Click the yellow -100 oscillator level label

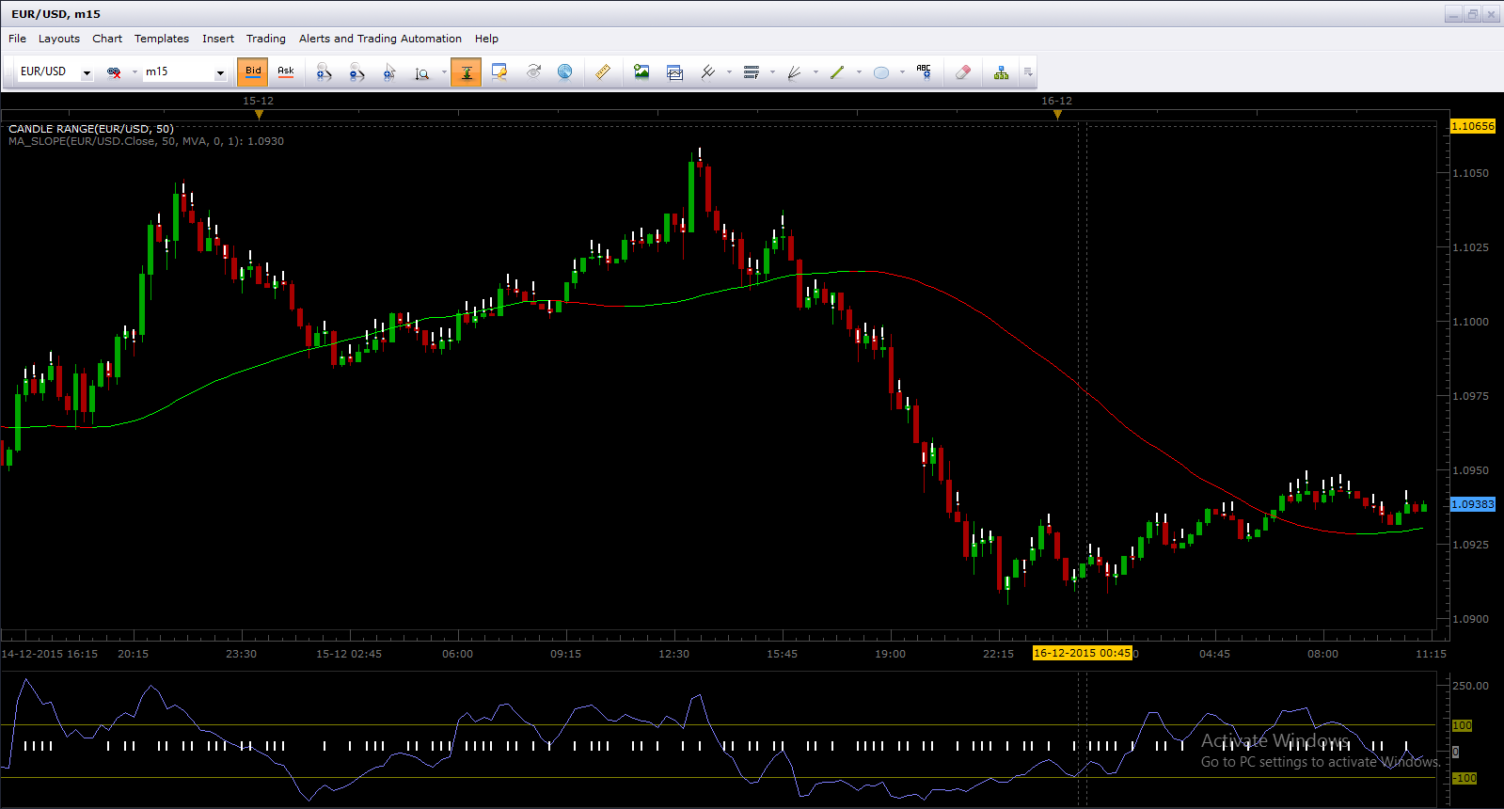(x=1464, y=778)
